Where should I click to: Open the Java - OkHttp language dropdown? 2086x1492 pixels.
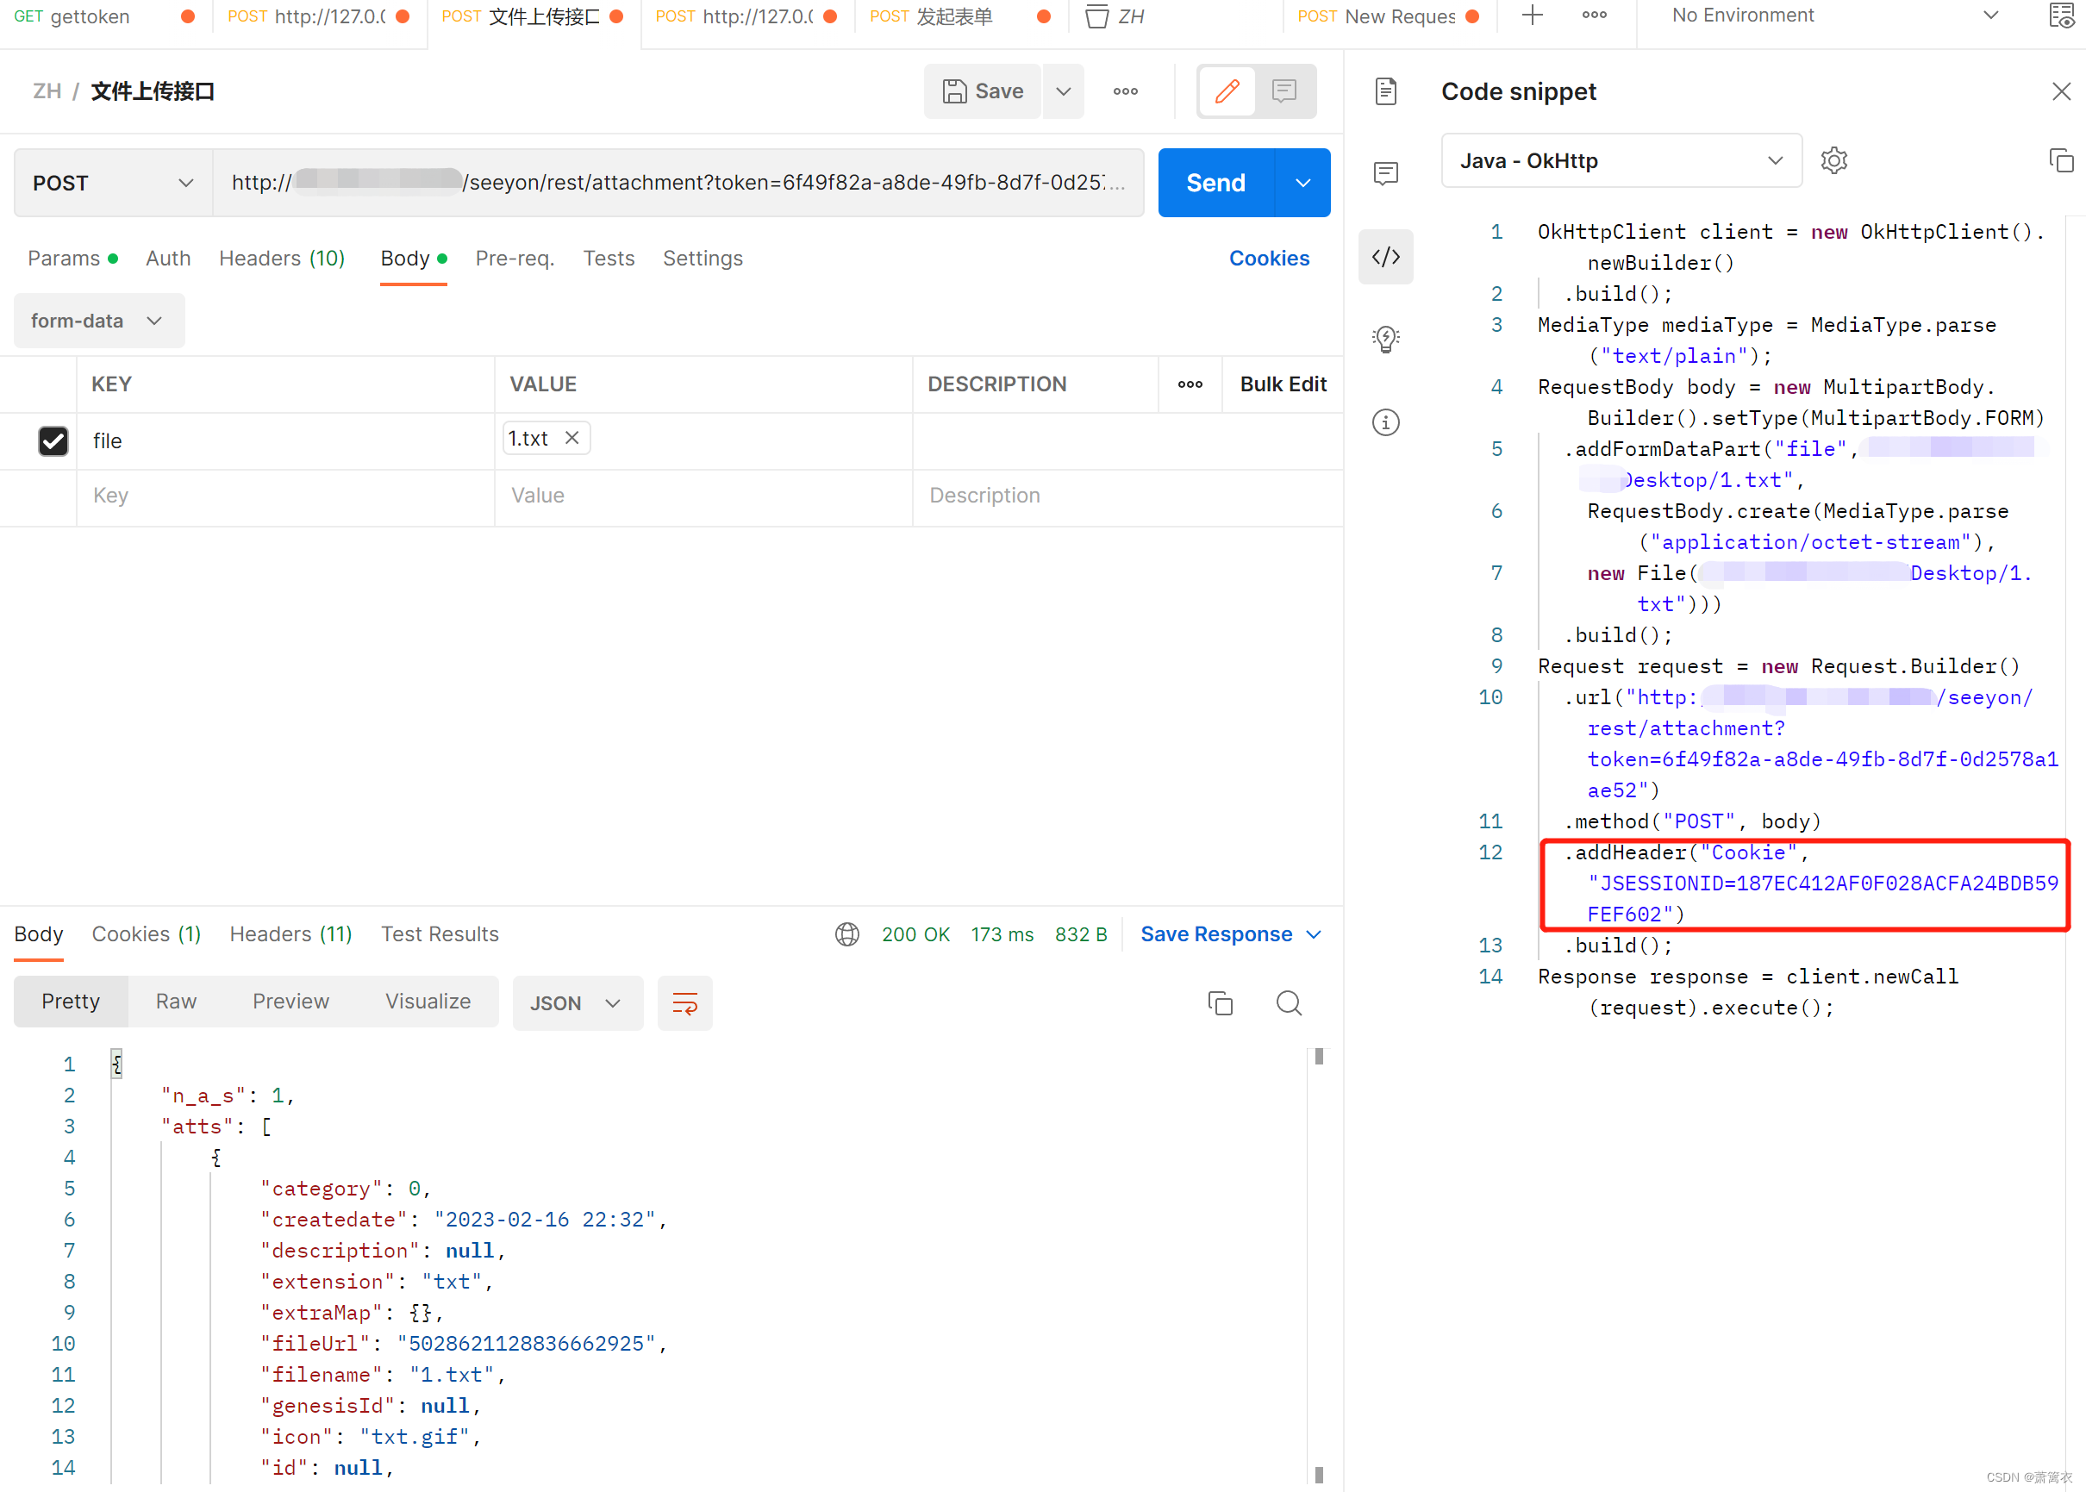1621,161
